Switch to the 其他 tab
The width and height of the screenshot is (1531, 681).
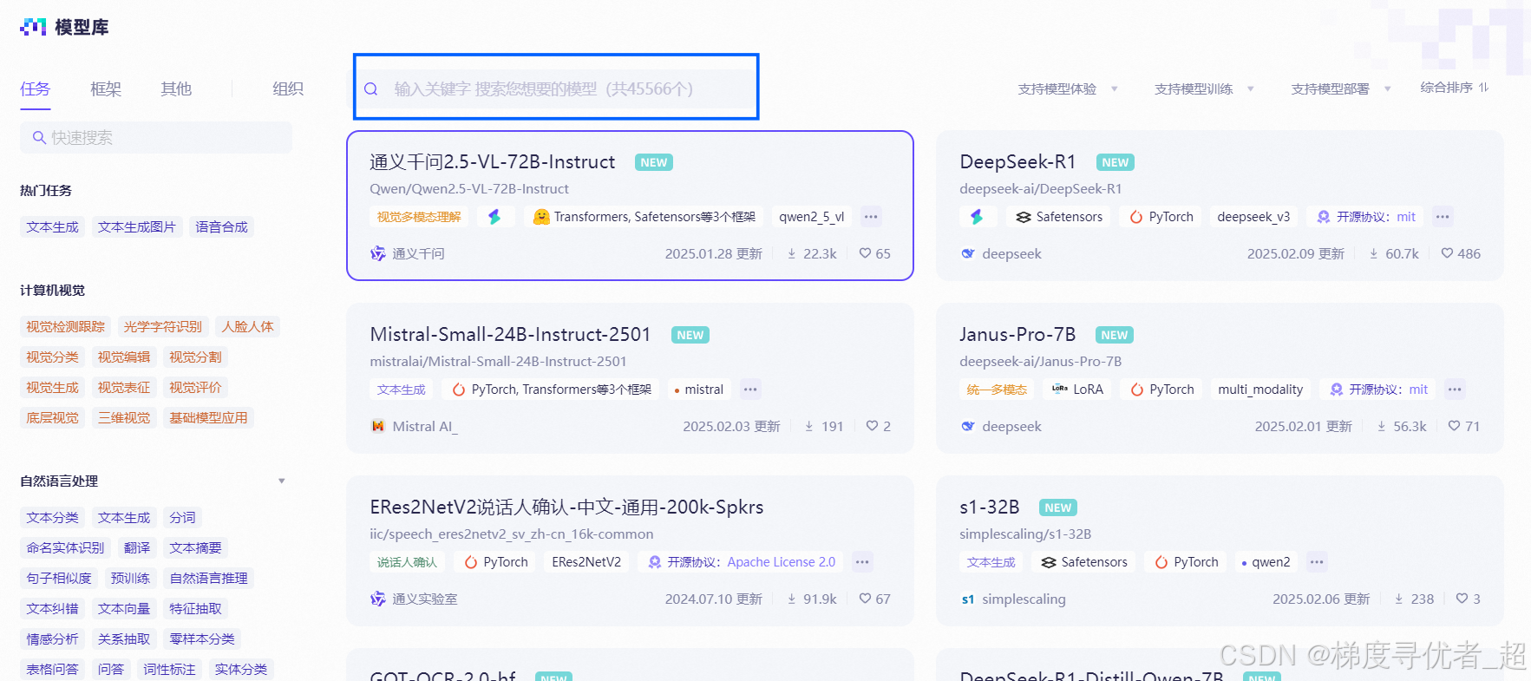pyautogui.click(x=176, y=88)
